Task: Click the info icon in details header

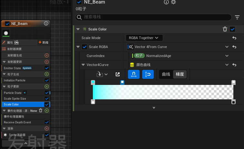Action: click(166, 2)
